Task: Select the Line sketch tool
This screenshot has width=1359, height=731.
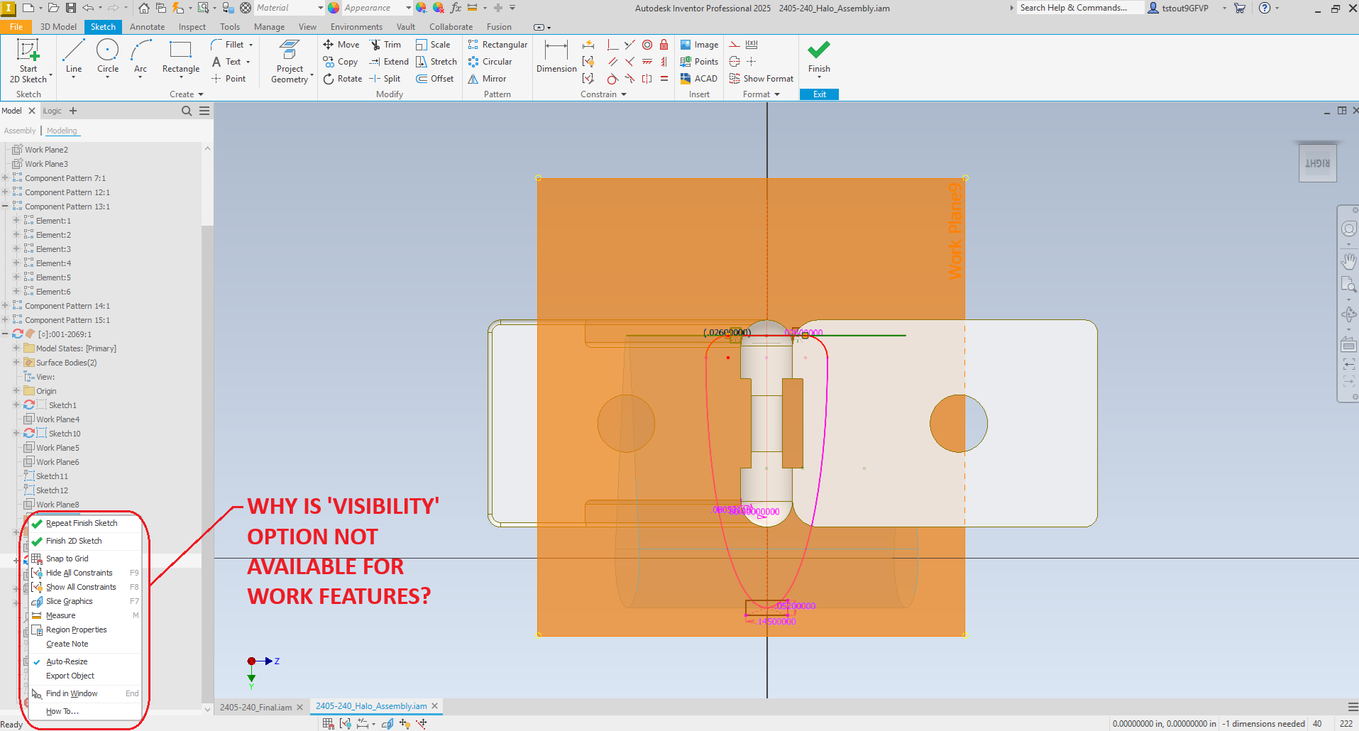Action: click(x=74, y=57)
